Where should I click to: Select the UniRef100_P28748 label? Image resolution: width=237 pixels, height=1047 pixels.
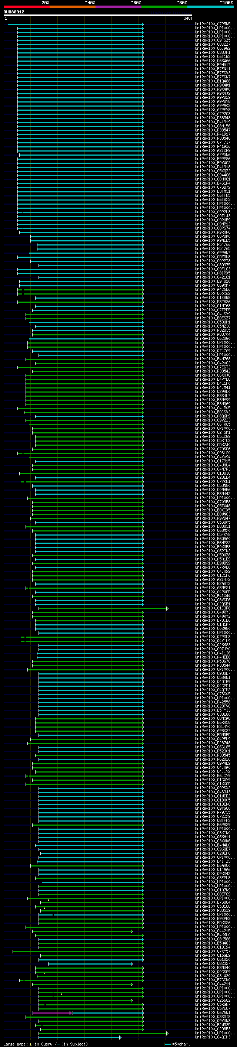pos(213,743)
